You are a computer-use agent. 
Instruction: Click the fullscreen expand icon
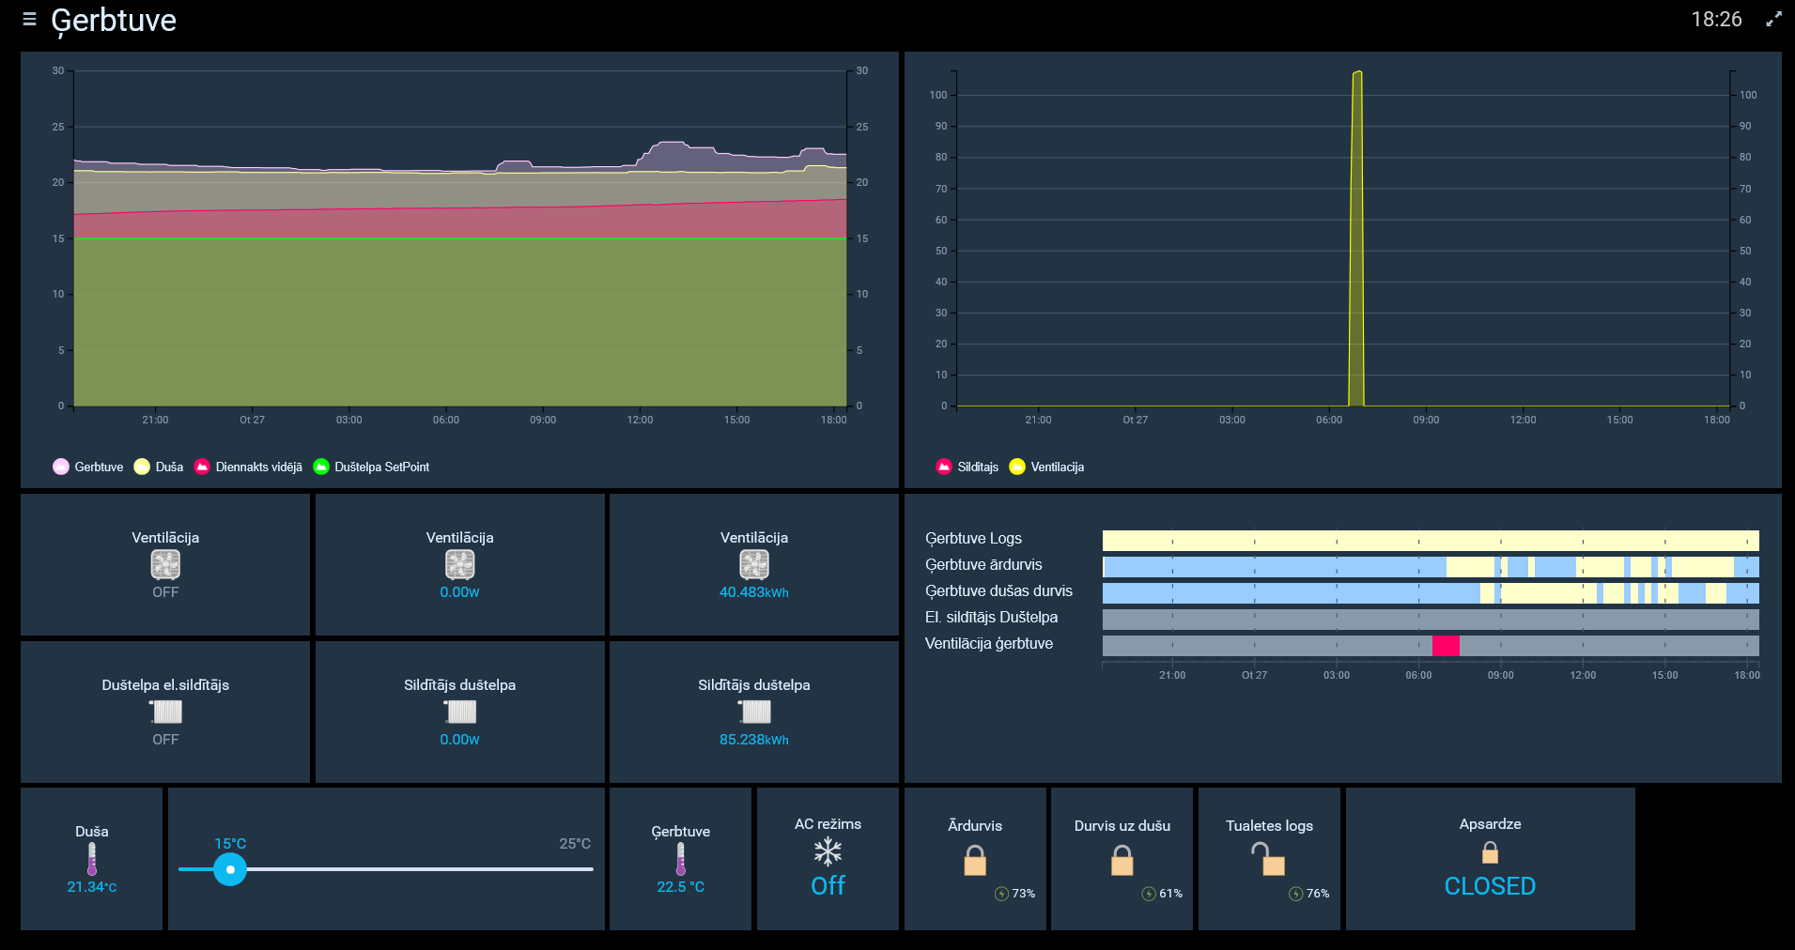pyautogui.click(x=1773, y=19)
